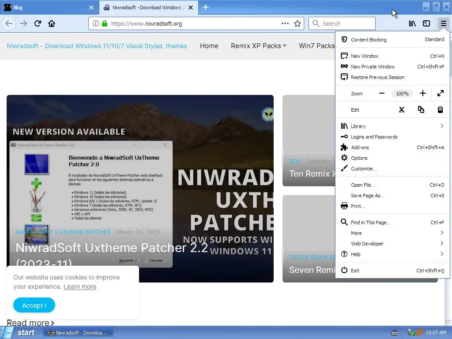Open page actions three-dot menu in address bar
The image size is (452, 339).
[x=285, y=23]
